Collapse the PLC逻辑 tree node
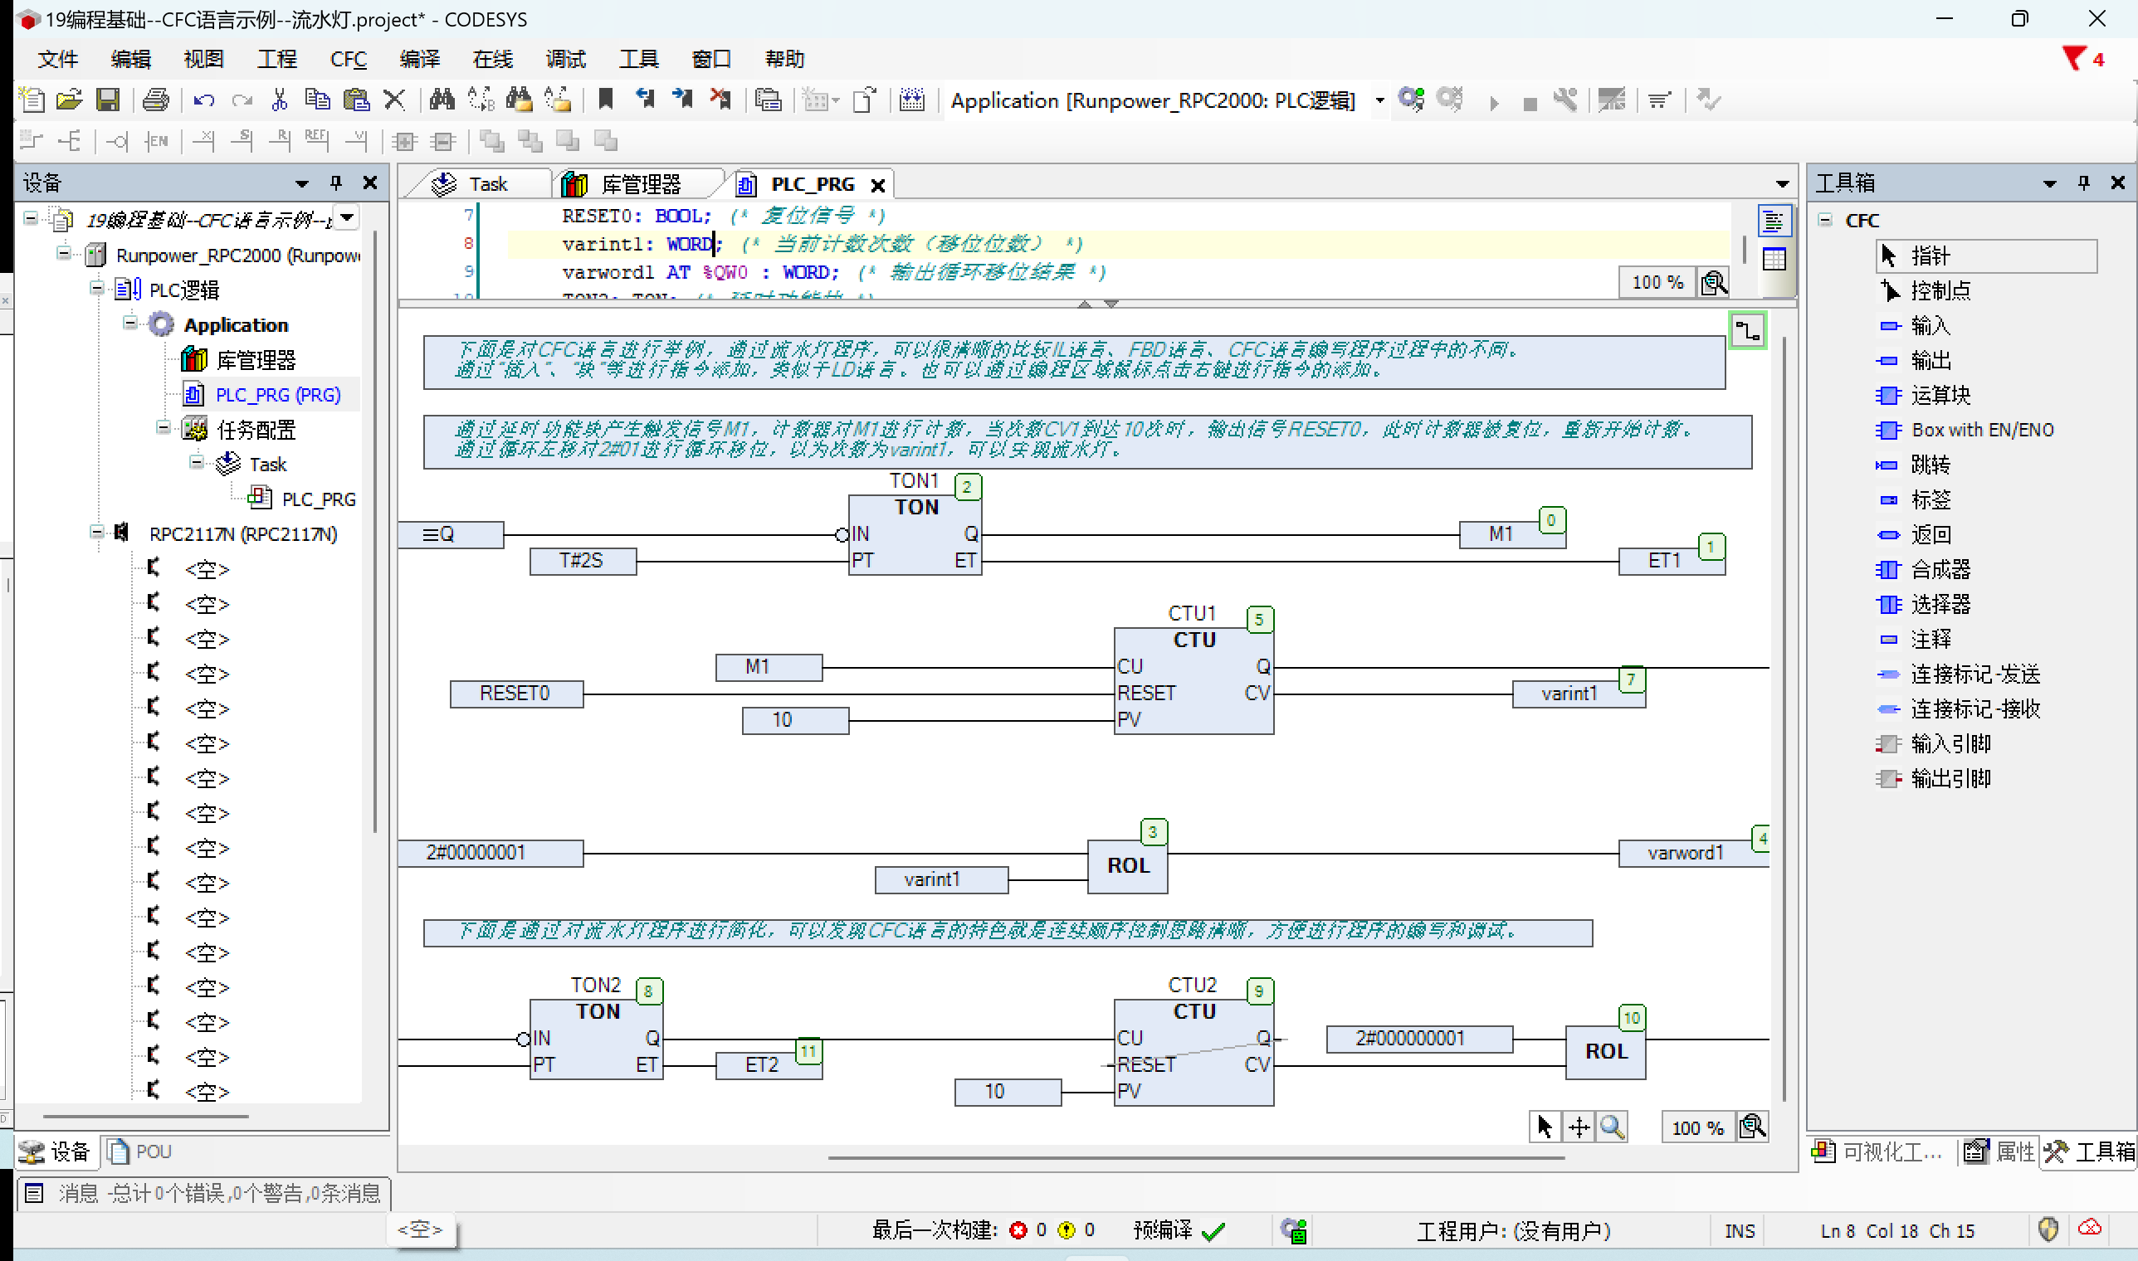 pyautogui.click(x=97, y=288)
